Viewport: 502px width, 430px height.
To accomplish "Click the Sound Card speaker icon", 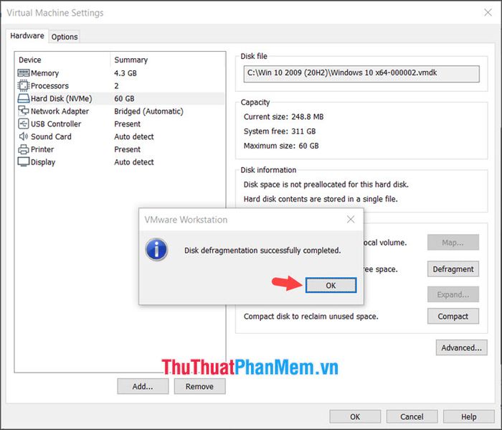I will point(24,136).
